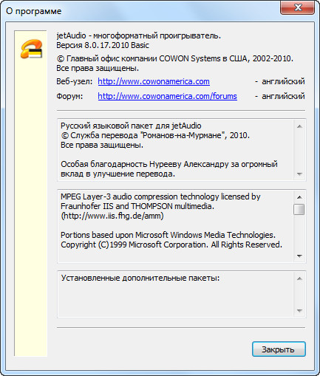Screen dimensions: 320x376
Task: Click the Закрыть button
Action: tap(279, 349)
